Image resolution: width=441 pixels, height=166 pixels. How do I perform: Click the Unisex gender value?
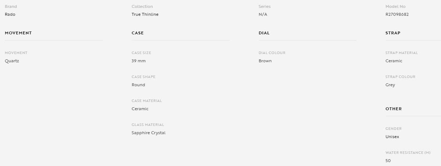pos(392,137)
